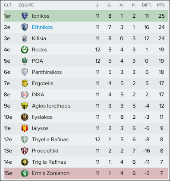
Task: Open the Kifisia team badge
Action: click(x=25, y=38)
